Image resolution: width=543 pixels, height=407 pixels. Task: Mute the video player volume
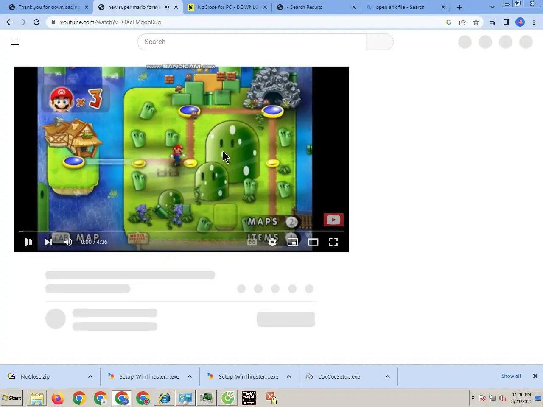tap(68, 242)
